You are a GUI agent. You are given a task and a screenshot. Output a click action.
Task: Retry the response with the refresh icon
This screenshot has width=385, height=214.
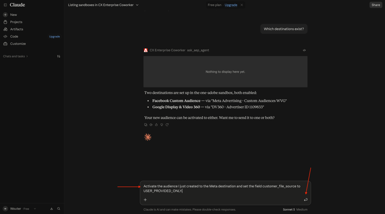tap(167, 124)
